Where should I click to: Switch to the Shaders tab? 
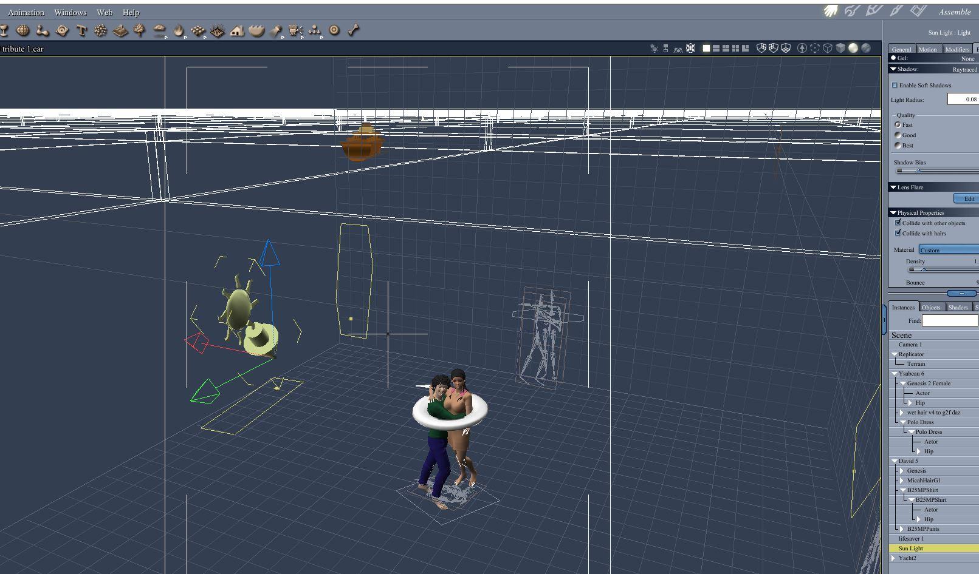pos(958,307)
